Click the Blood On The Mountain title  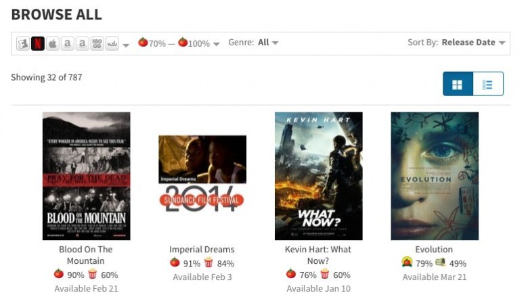point(86,255)
